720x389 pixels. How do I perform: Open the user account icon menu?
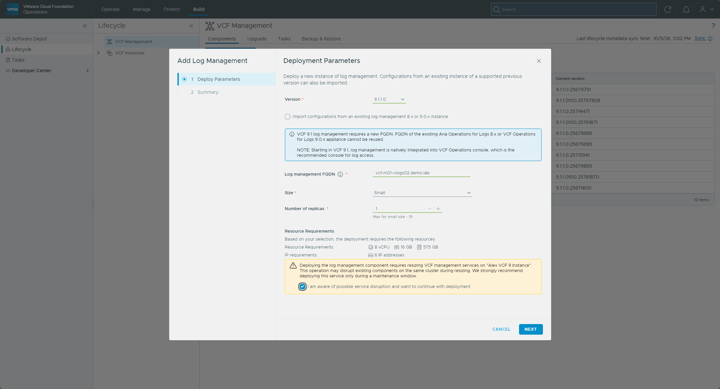[x=702, y=9]
